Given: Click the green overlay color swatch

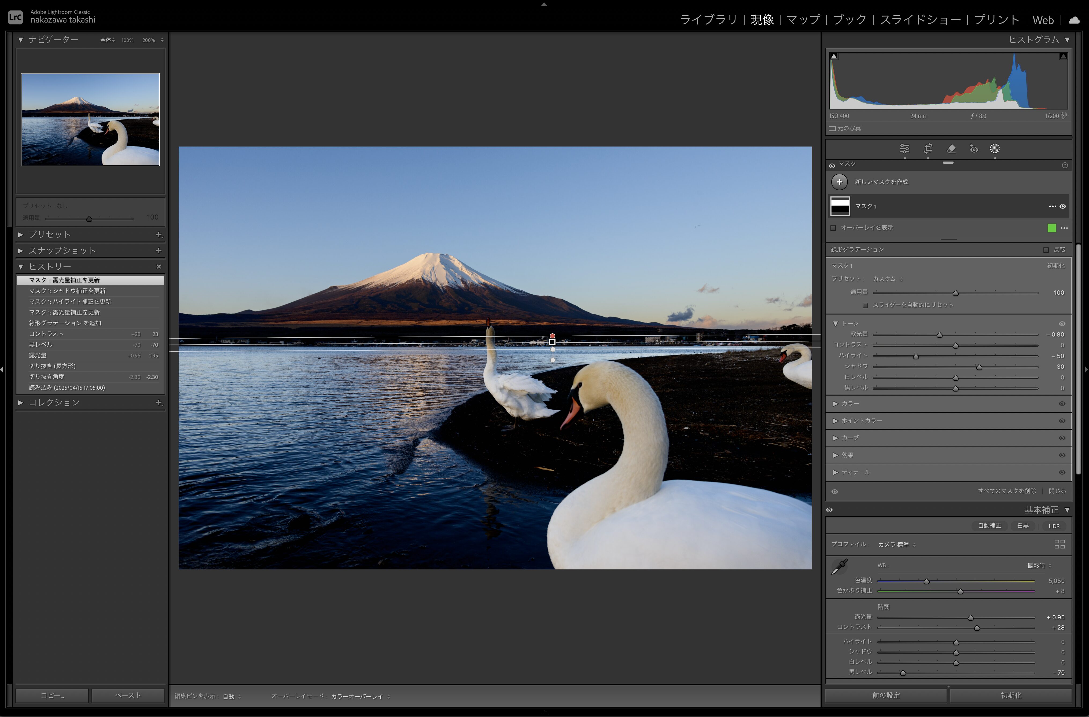Looking at the screenshot, I should click(1051, 228).
